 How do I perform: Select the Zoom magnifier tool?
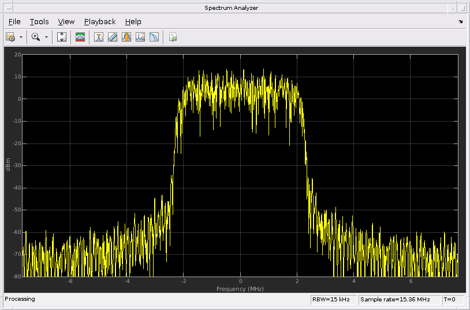(x=36, y=37)
